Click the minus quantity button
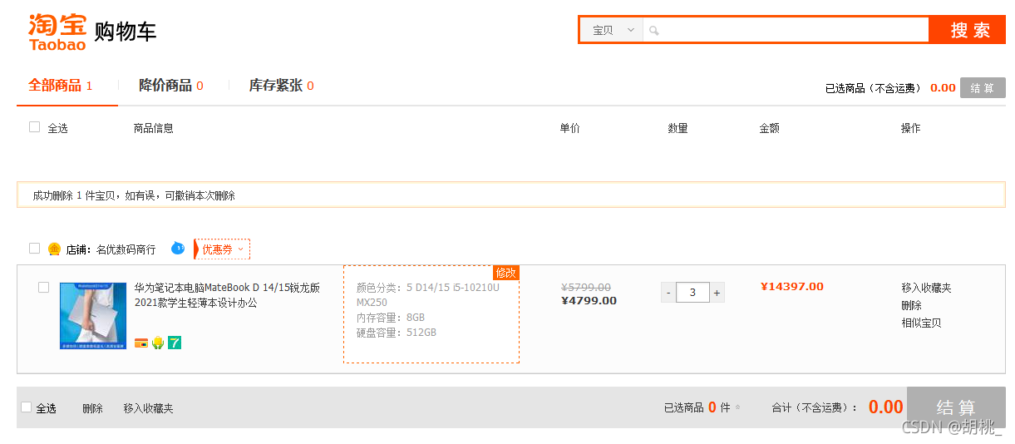 (x=668, y=293)
